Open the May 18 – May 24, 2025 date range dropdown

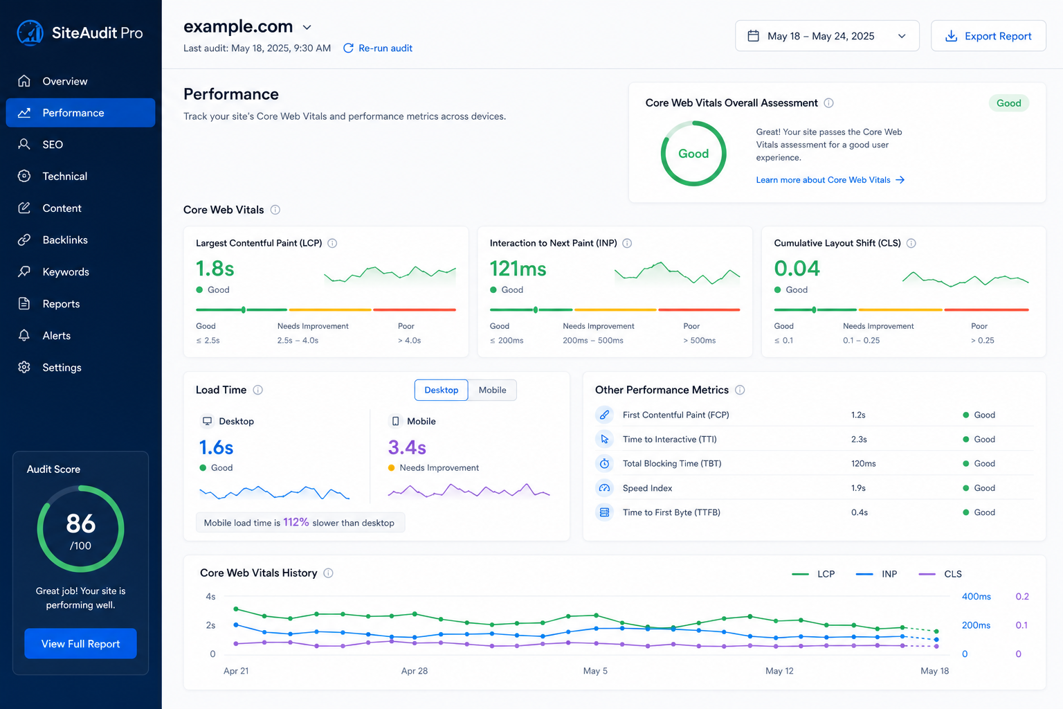coord(827,36)
